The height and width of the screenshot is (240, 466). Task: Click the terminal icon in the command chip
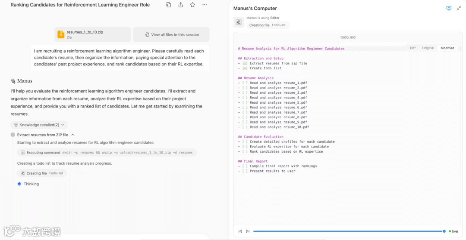point(22,153)
